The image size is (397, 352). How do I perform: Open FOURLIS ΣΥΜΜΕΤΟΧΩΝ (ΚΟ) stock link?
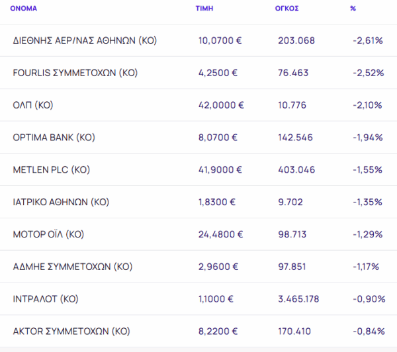pos(75,73)
